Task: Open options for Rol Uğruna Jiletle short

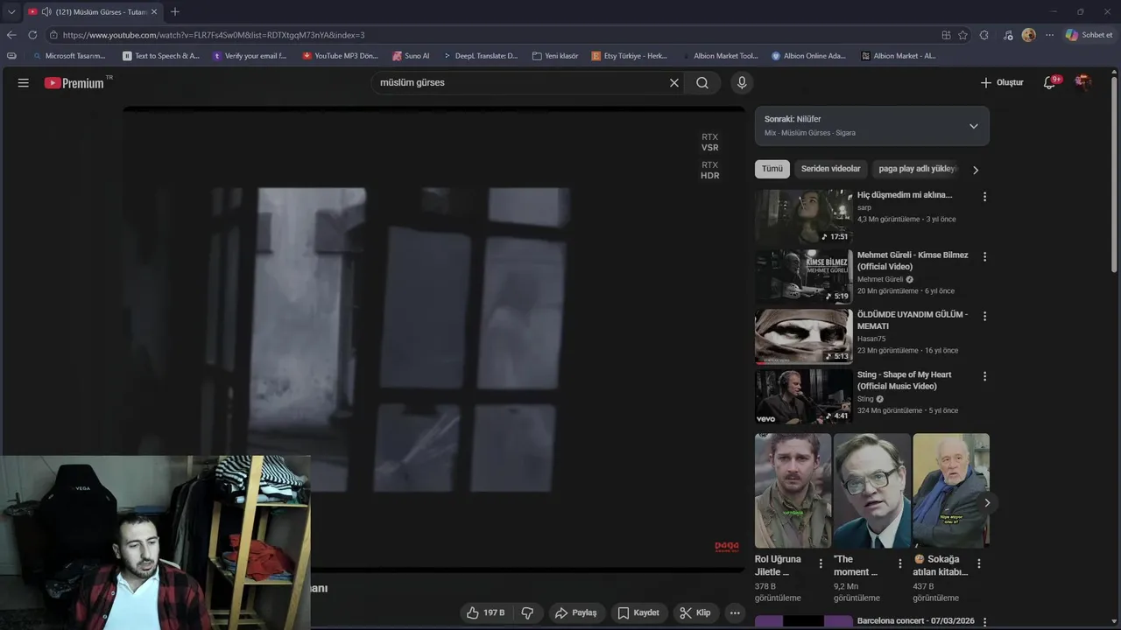Action: pyautogui.click(x=821, y=563)
